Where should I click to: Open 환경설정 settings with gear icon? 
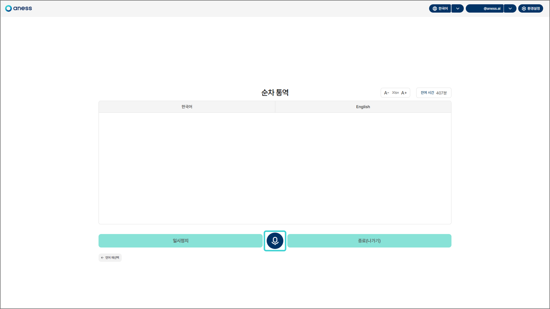point(531,9)
